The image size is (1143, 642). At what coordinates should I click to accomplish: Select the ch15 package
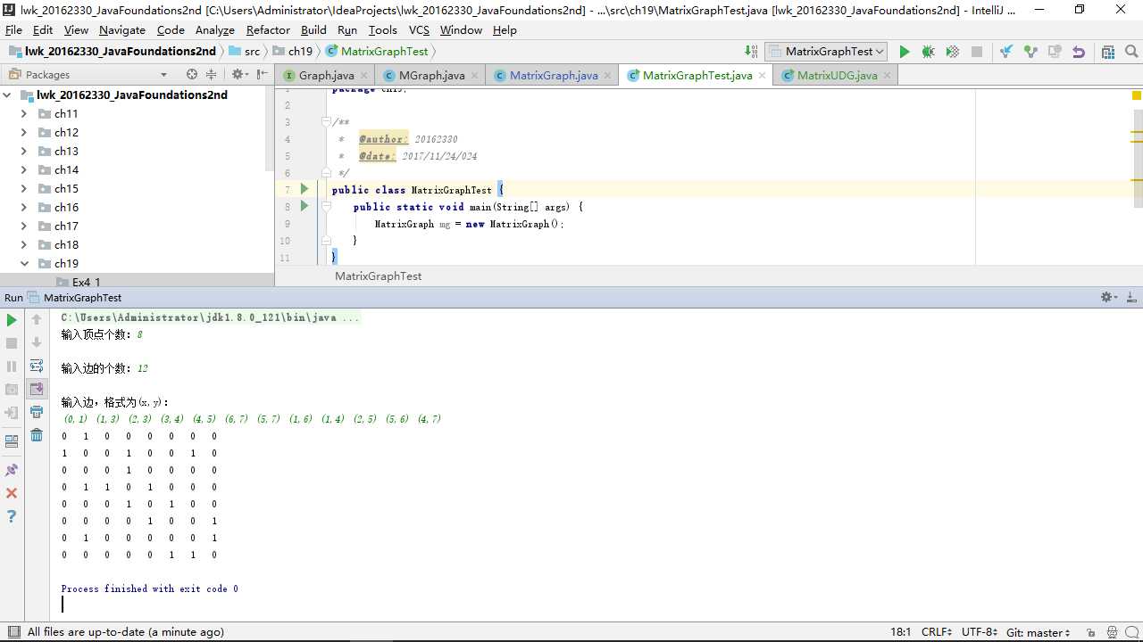(x=66, y=188)
